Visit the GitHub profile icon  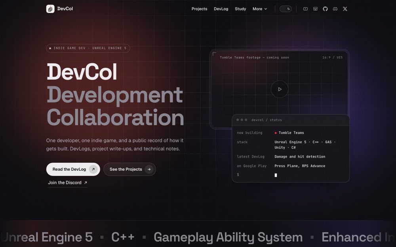click(325, 9)
